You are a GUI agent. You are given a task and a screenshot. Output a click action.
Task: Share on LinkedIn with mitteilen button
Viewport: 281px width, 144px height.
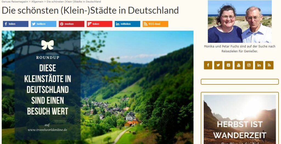(127, 24)
